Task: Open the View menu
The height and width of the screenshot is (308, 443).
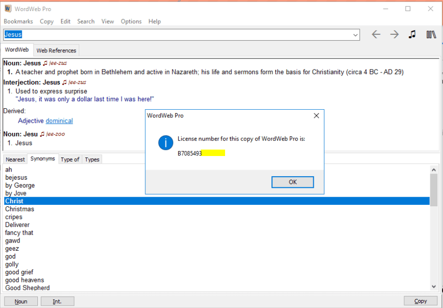Action: point(107,22)
